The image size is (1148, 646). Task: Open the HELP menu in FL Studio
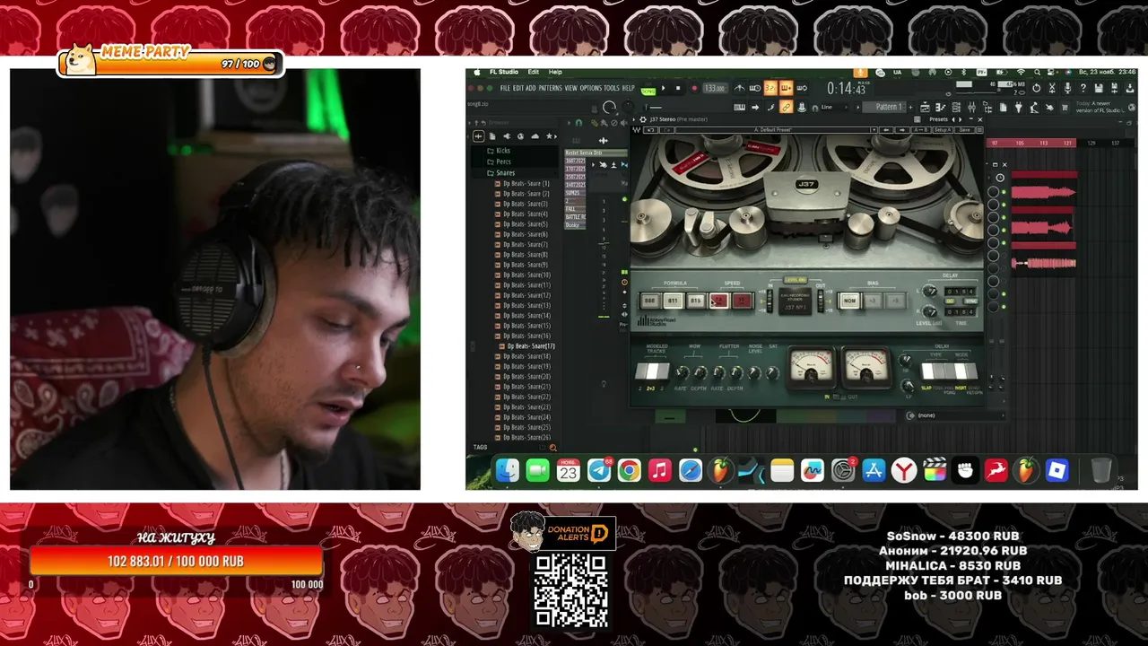(628, 88)
